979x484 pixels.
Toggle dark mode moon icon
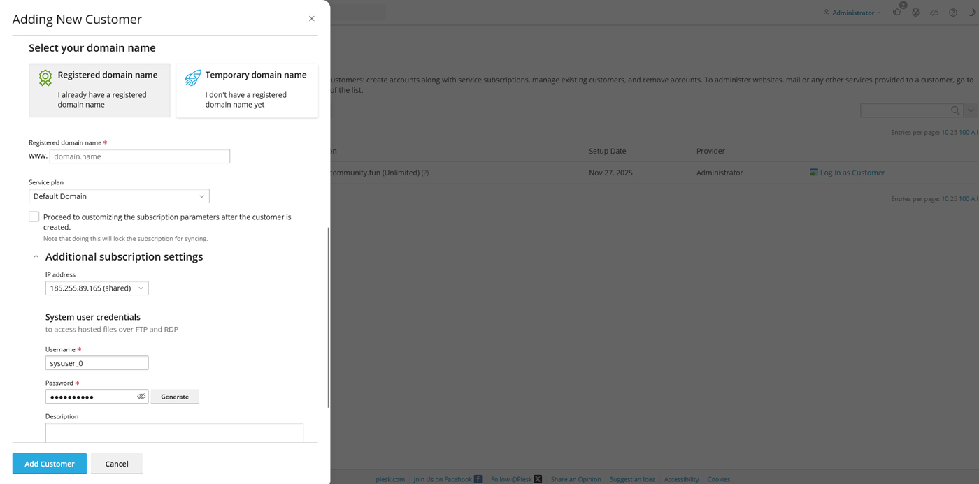click(971, 13)
